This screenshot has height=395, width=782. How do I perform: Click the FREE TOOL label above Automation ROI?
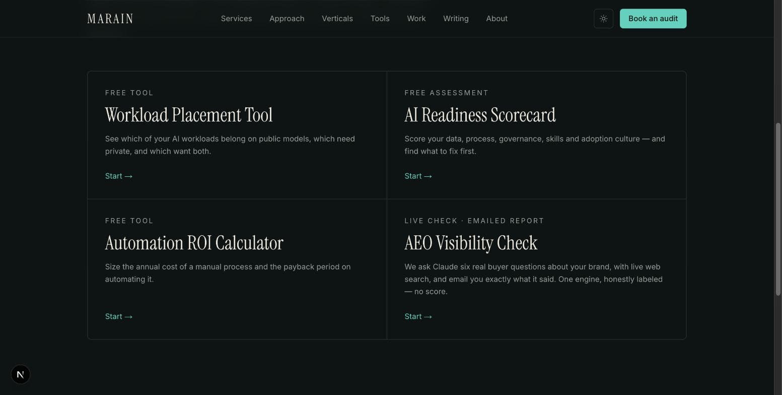tap(129, 221)
